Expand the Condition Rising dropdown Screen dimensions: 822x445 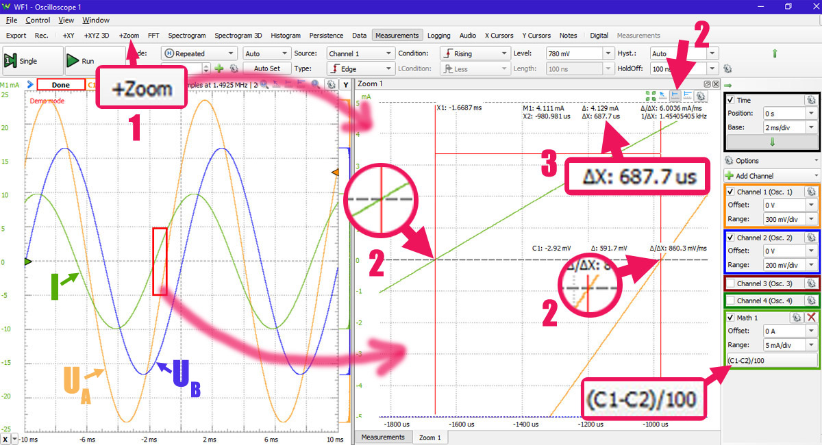(474, 53)
